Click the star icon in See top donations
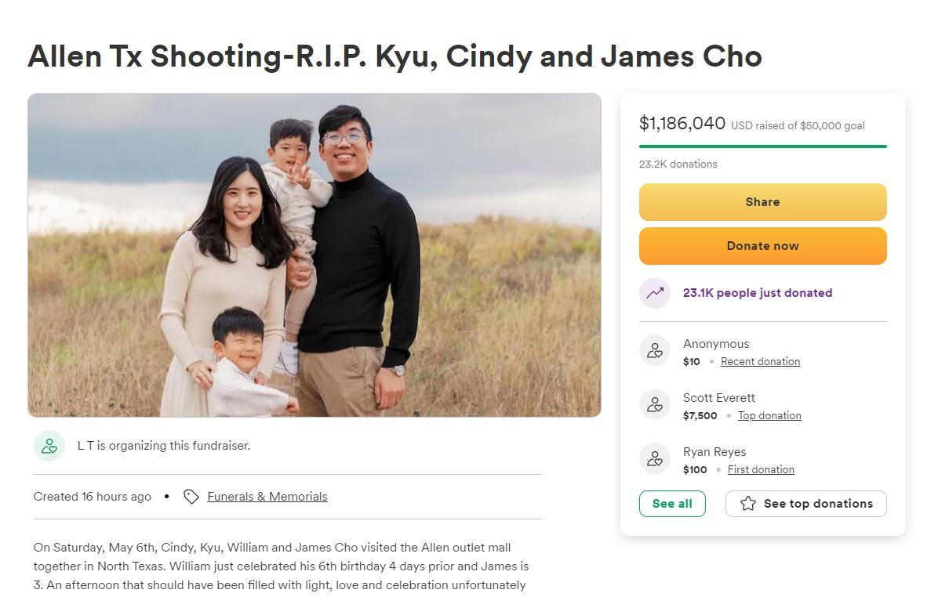 [748, 504]
